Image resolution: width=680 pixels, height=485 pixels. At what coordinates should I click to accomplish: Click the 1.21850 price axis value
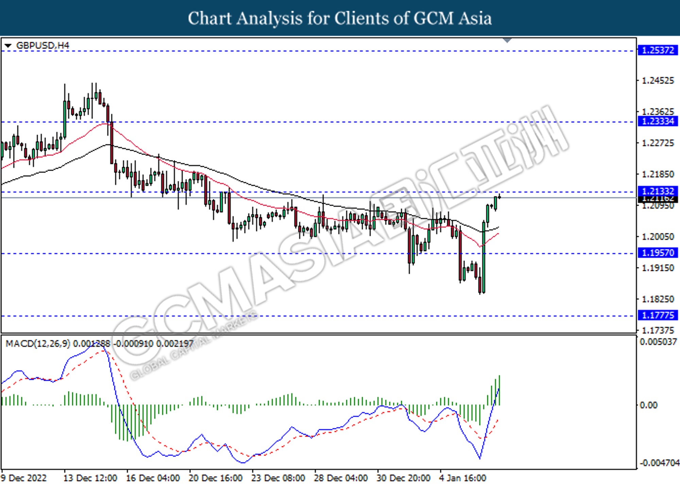658,174
